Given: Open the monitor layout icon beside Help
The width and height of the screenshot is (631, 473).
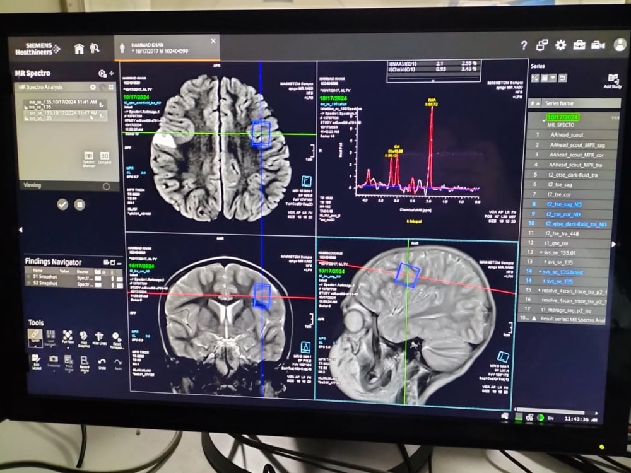Looking at the screenshot, I should pos(541,45).
